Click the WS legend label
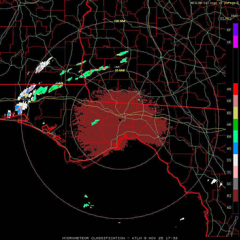This screenshot has height=240, width=240. 229,149
